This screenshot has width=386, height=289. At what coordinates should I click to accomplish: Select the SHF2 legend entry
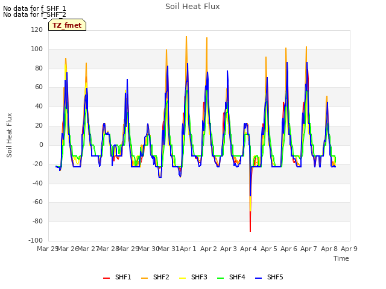point(155,277)
